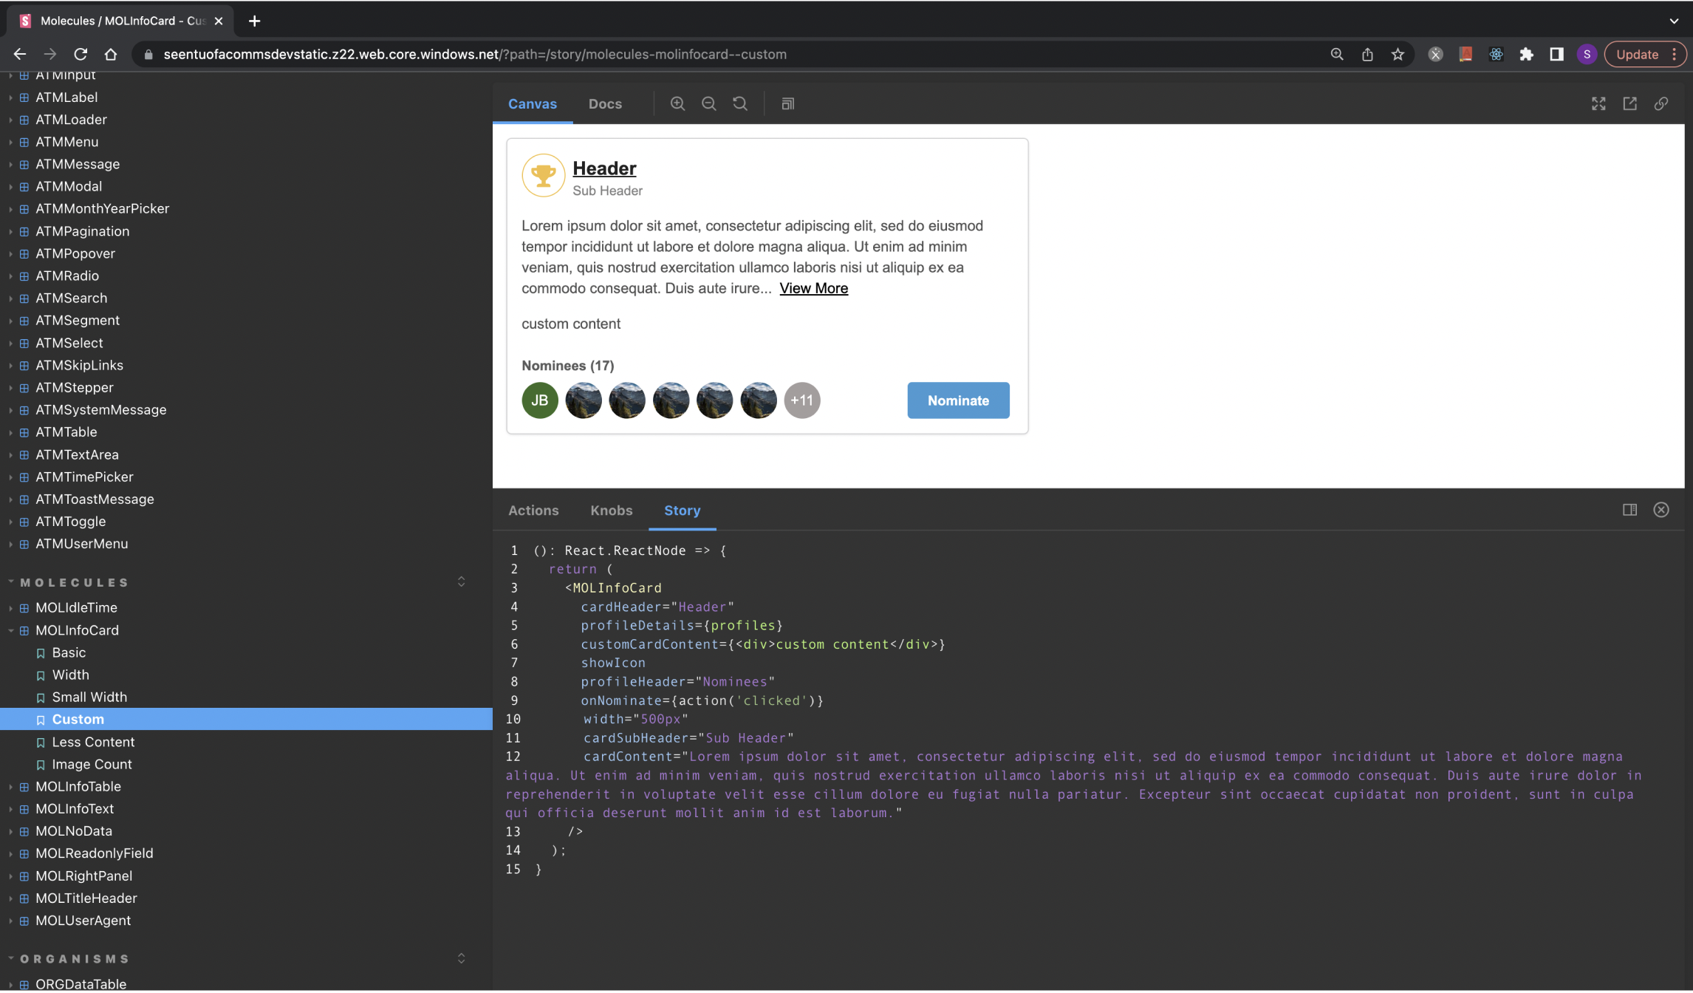This screenshot has height=993, width=1693.
Task: Collapse the Molecules section
Action: (x=74, y=582)
